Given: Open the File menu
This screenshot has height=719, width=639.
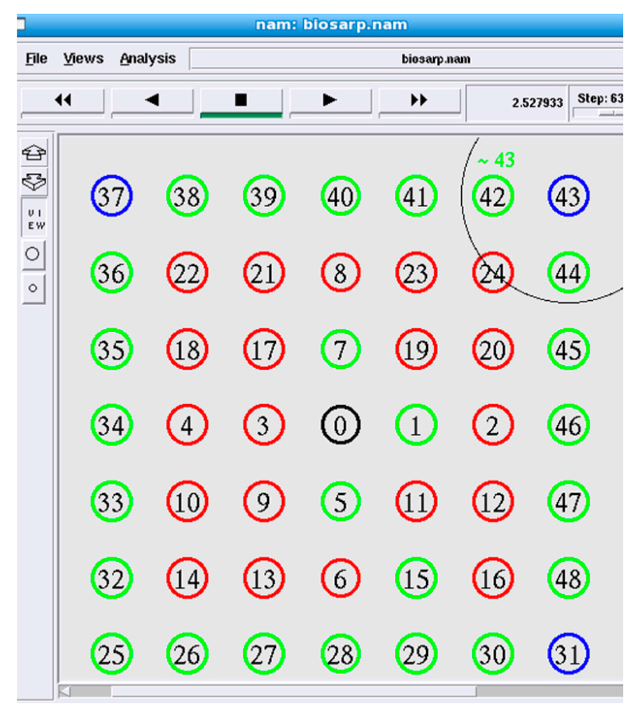Looking at the screenshot, I should 36,59.
